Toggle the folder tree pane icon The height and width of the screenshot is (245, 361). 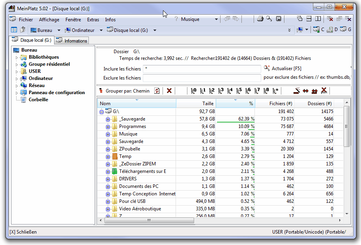tap(14, 30)
